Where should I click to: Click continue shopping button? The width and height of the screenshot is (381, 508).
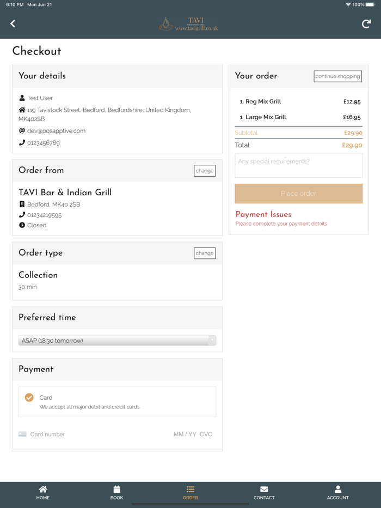click(x=337, y=77)
